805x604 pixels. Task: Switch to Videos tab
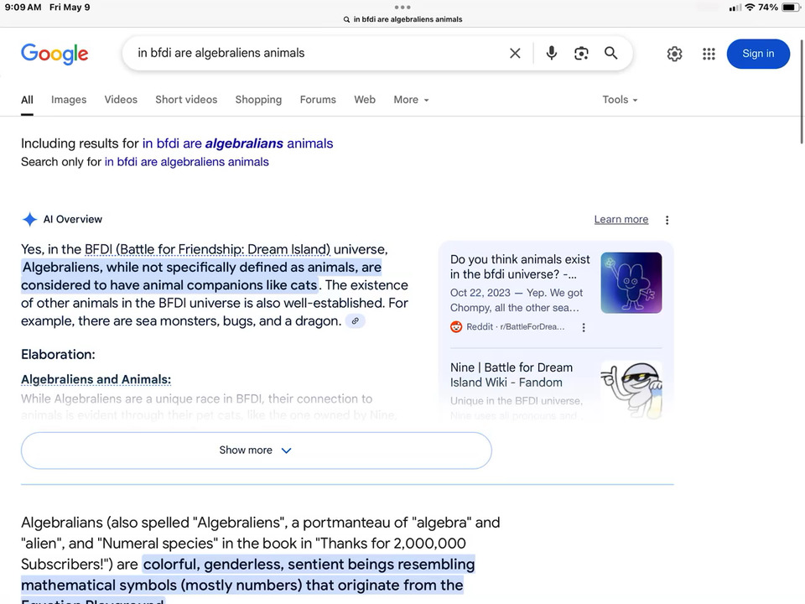[x=121, y=100]
